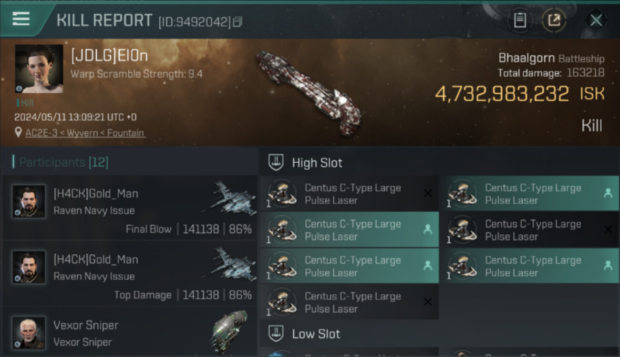Click the share kill report icon
Viewport: 620px width, 357px height.
(554, 20)
